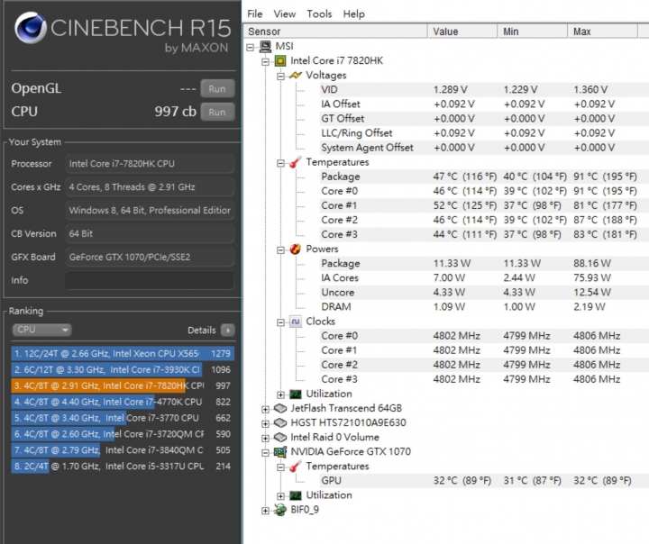The image size is (649, 544).
Task: Select the i5-3317U ranking entry scoring 214
Action: click(123, 467)
